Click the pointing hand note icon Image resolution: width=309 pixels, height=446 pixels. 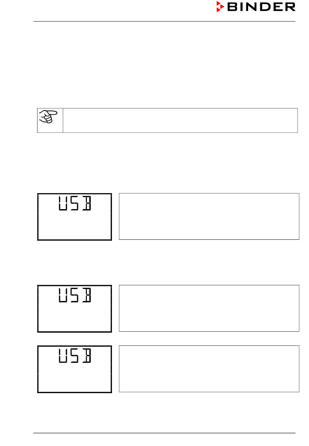pos(48,117)
